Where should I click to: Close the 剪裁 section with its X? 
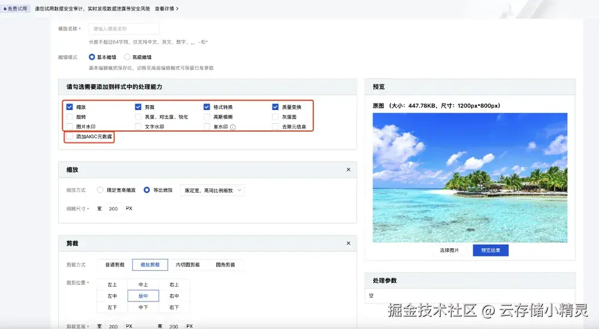349,243
